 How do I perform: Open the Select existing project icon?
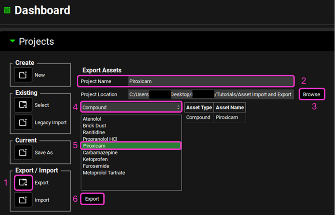click(23, 105)
